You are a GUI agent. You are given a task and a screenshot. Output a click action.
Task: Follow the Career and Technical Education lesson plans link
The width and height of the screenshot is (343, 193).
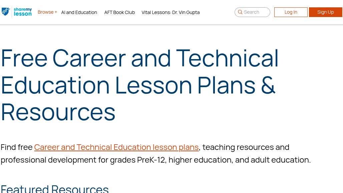coord(116,147)
